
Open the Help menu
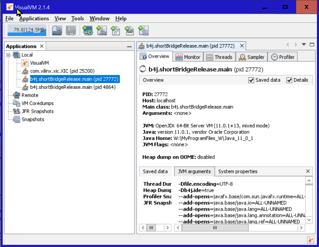[121, 19]
